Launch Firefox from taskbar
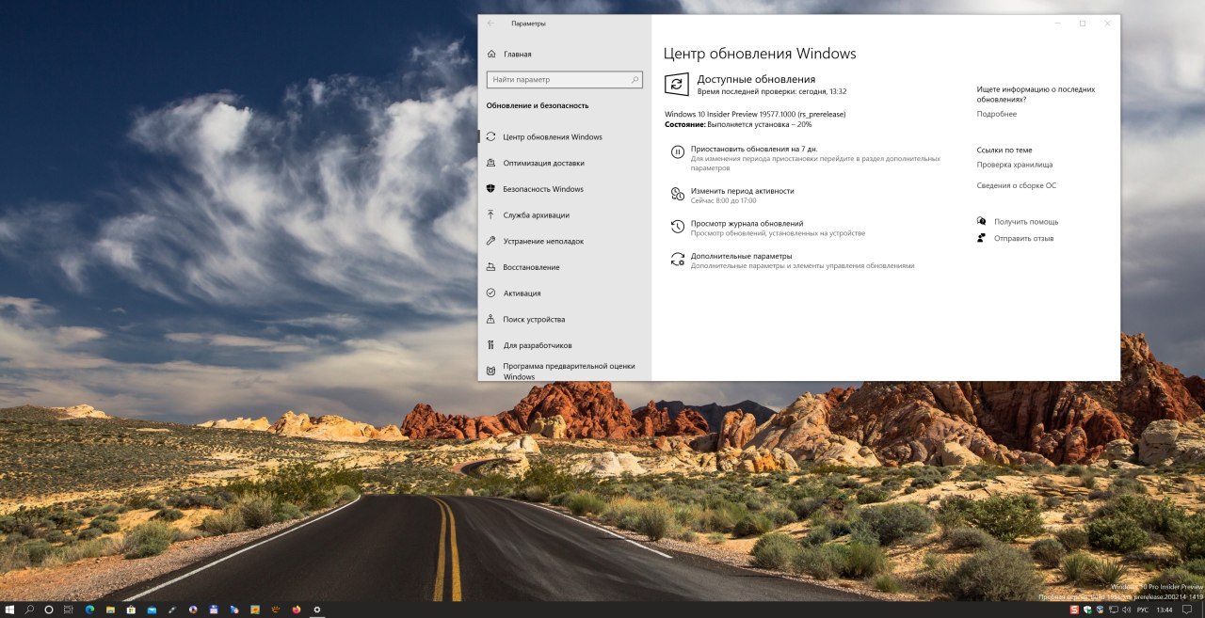Image resolution: width=1205 pixels, height=618 pixels. pos(296,610)
